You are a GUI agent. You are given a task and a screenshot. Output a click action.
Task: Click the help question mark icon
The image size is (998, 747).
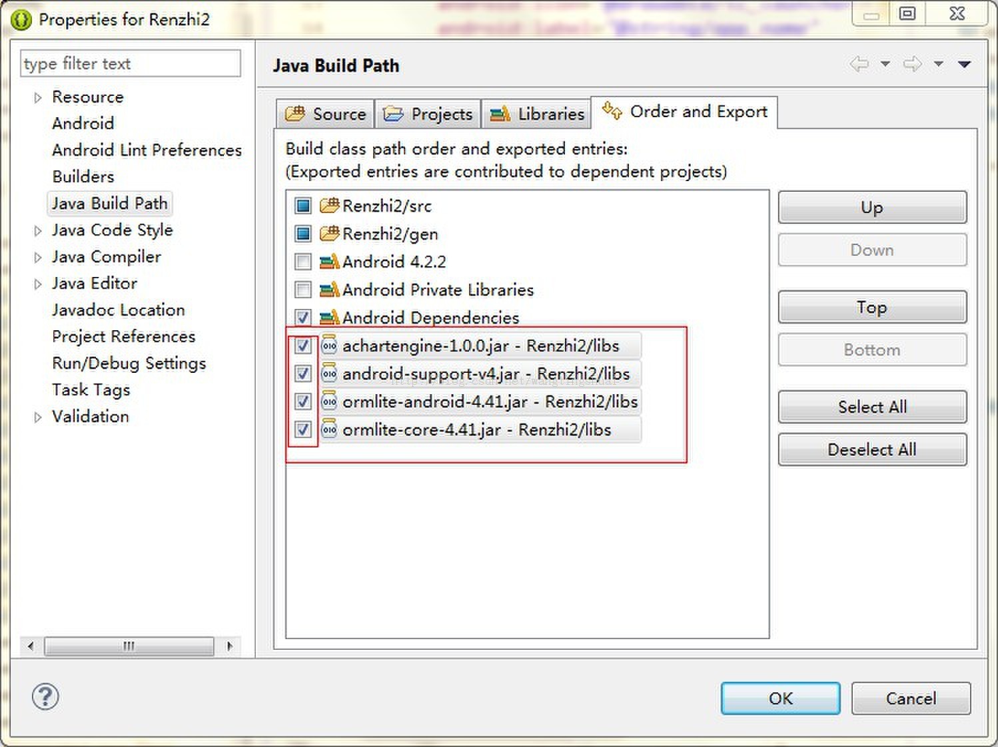45,697
